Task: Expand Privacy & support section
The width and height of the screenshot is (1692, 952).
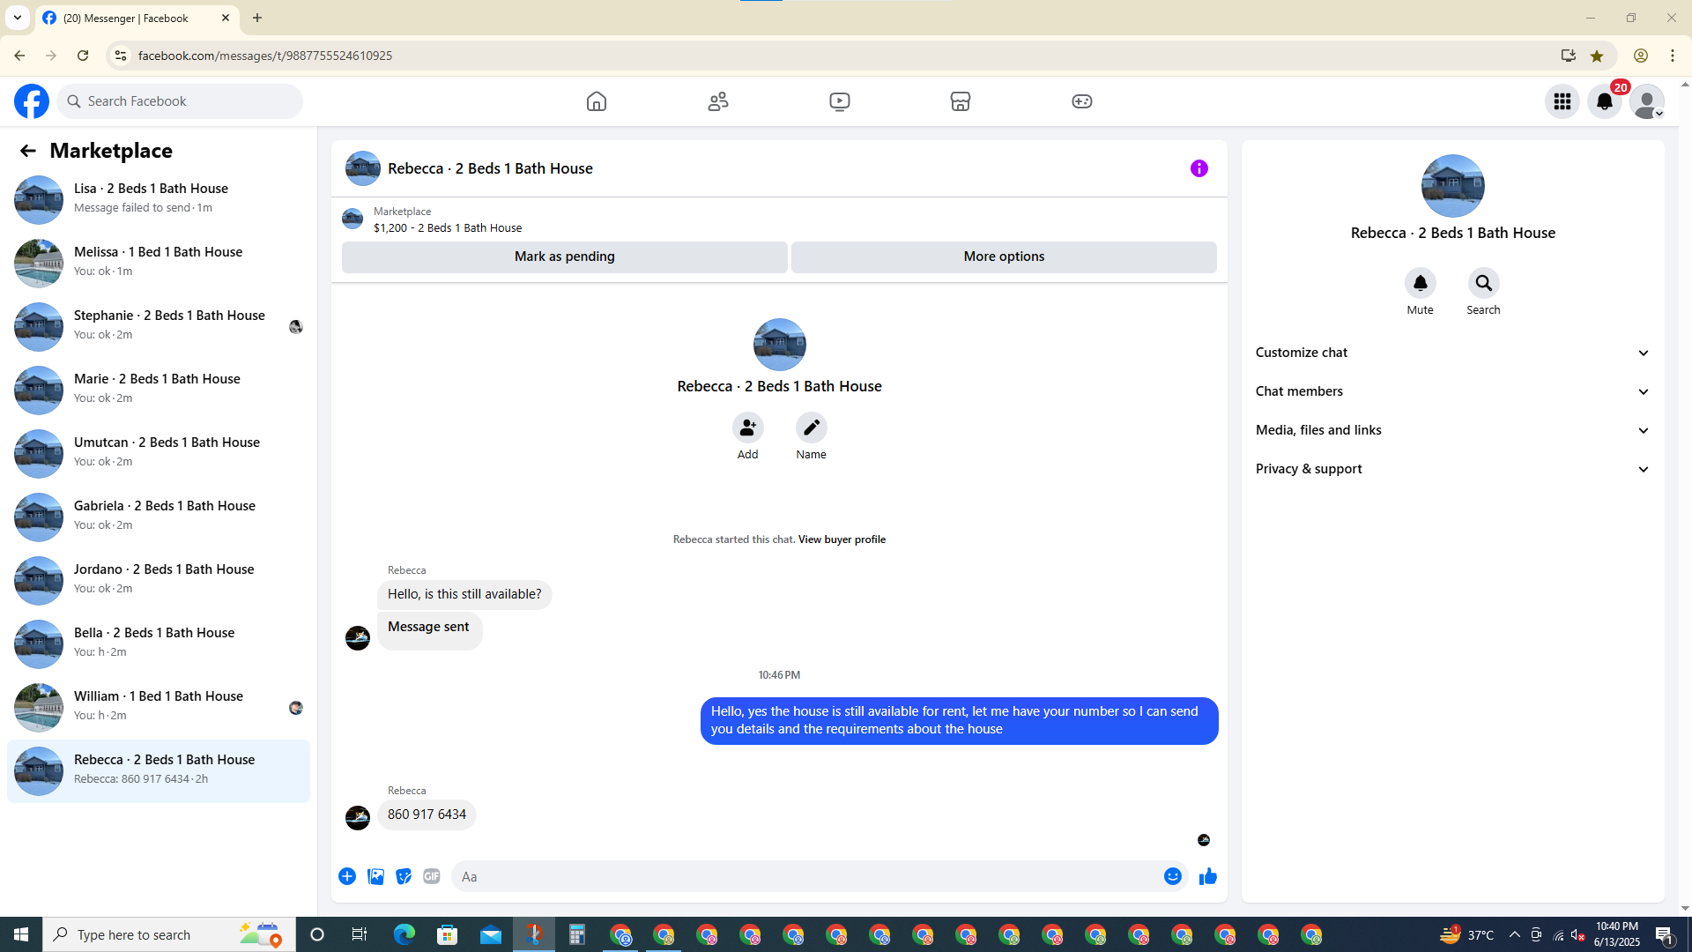Action: [x=1452, y=469]
